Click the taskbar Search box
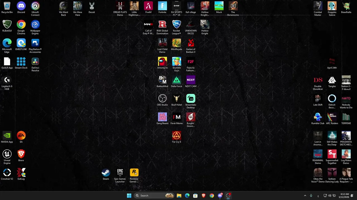Image resolution: width=357 pixels, height=200 pixels. (154, 196)
